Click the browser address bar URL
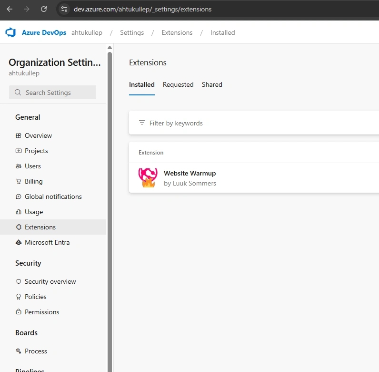The width and height of the screenshot is (379, 372). (x=143, y=9)
